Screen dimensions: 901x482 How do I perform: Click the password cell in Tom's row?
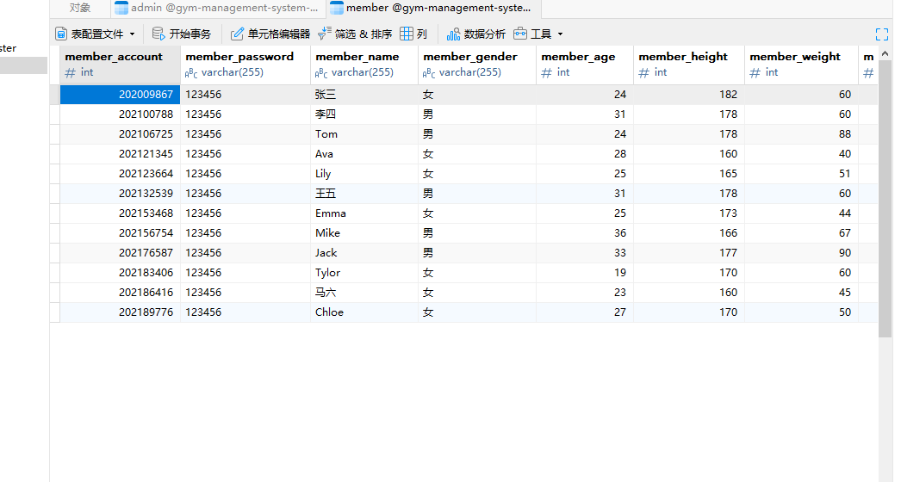point(245,134)
